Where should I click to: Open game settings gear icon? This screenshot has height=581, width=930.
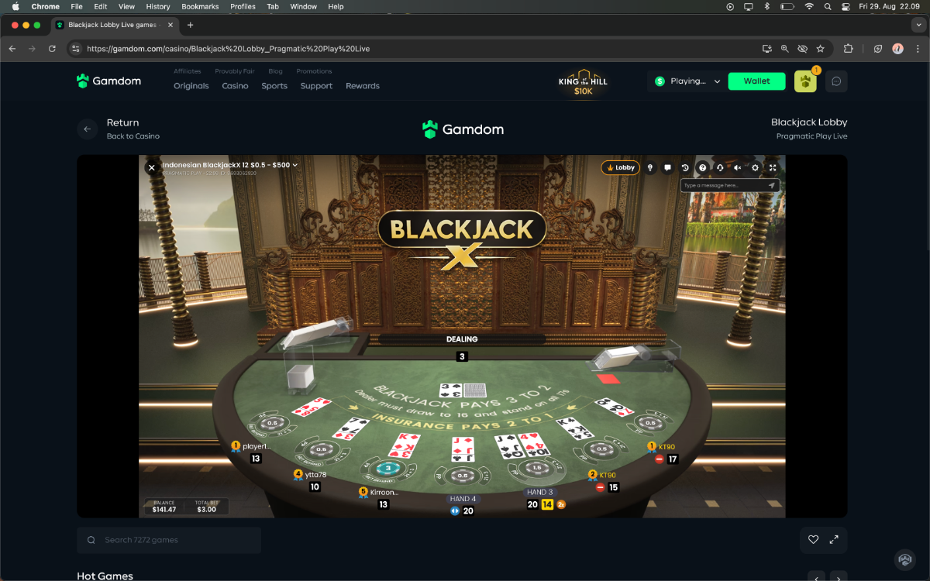click(x=756, y=167)
